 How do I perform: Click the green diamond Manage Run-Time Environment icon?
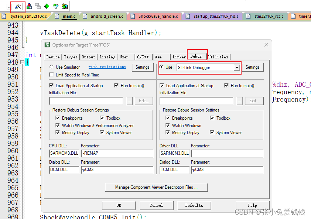47,5
